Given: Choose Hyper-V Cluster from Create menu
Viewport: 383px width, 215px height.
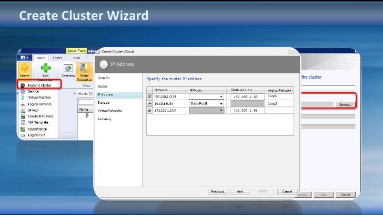Looking at the screenshot, I should coord(39,85).
